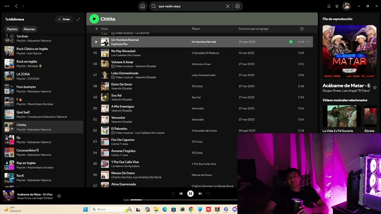Sort tracks by Título column
Image resolution: width=381 pixels, height=214 pixels.
coord(104,29)
